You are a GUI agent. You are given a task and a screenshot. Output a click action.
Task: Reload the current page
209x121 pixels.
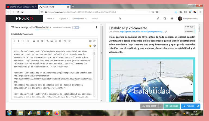18,12
